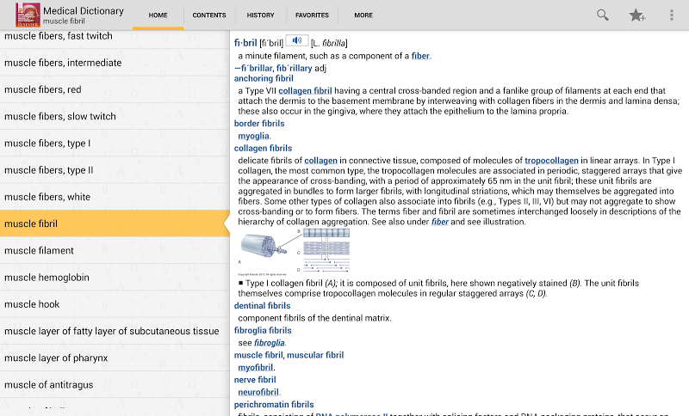Switch to the HOME tab
The height and width of the screenshot is (416, 689).
[158, 15]
